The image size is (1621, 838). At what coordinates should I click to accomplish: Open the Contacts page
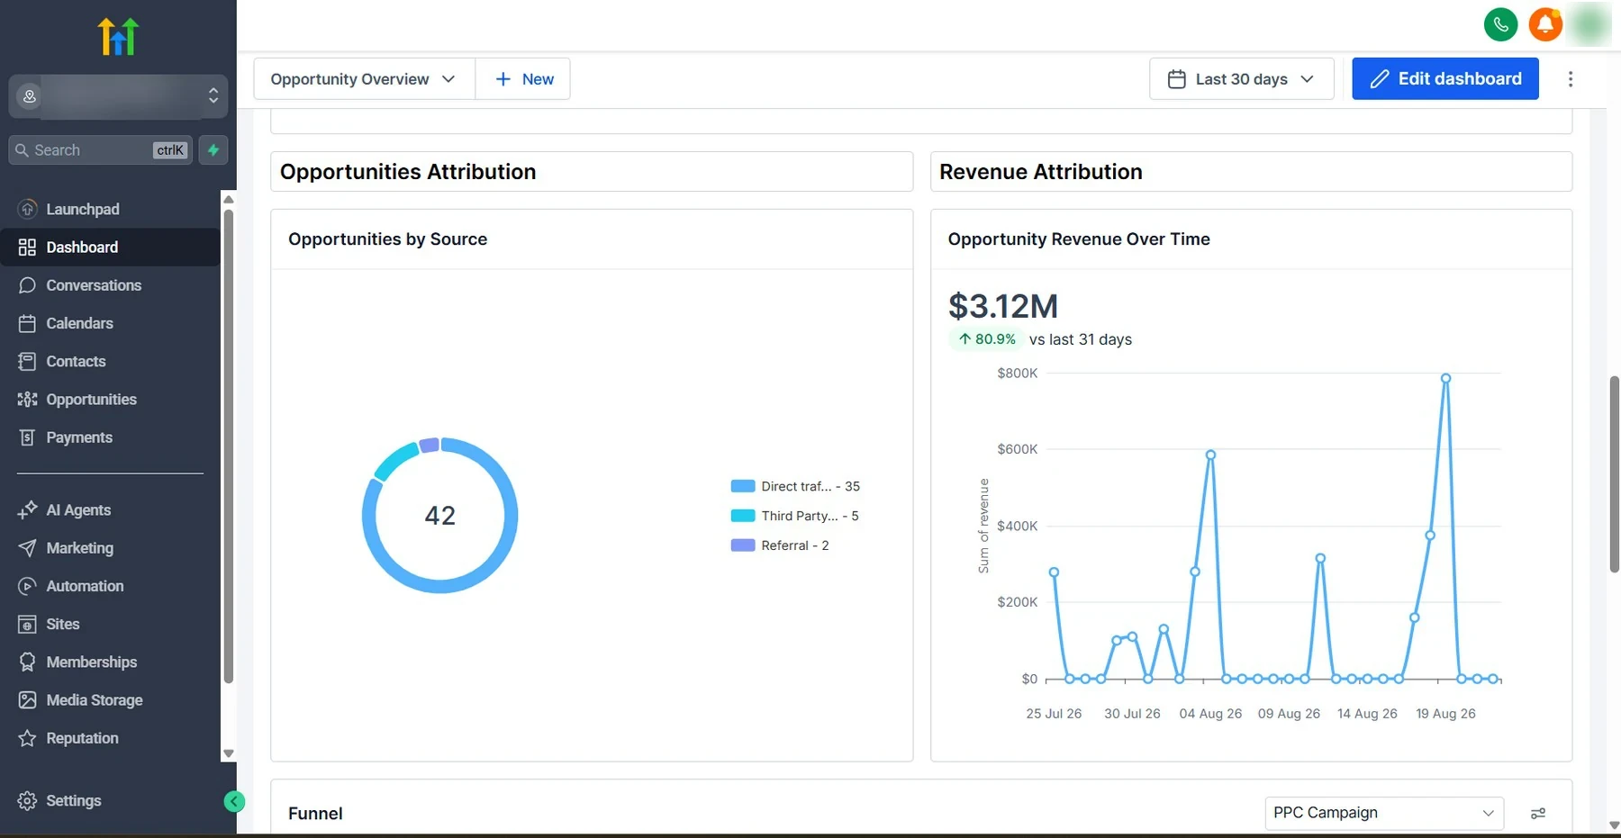pos(110,361)
